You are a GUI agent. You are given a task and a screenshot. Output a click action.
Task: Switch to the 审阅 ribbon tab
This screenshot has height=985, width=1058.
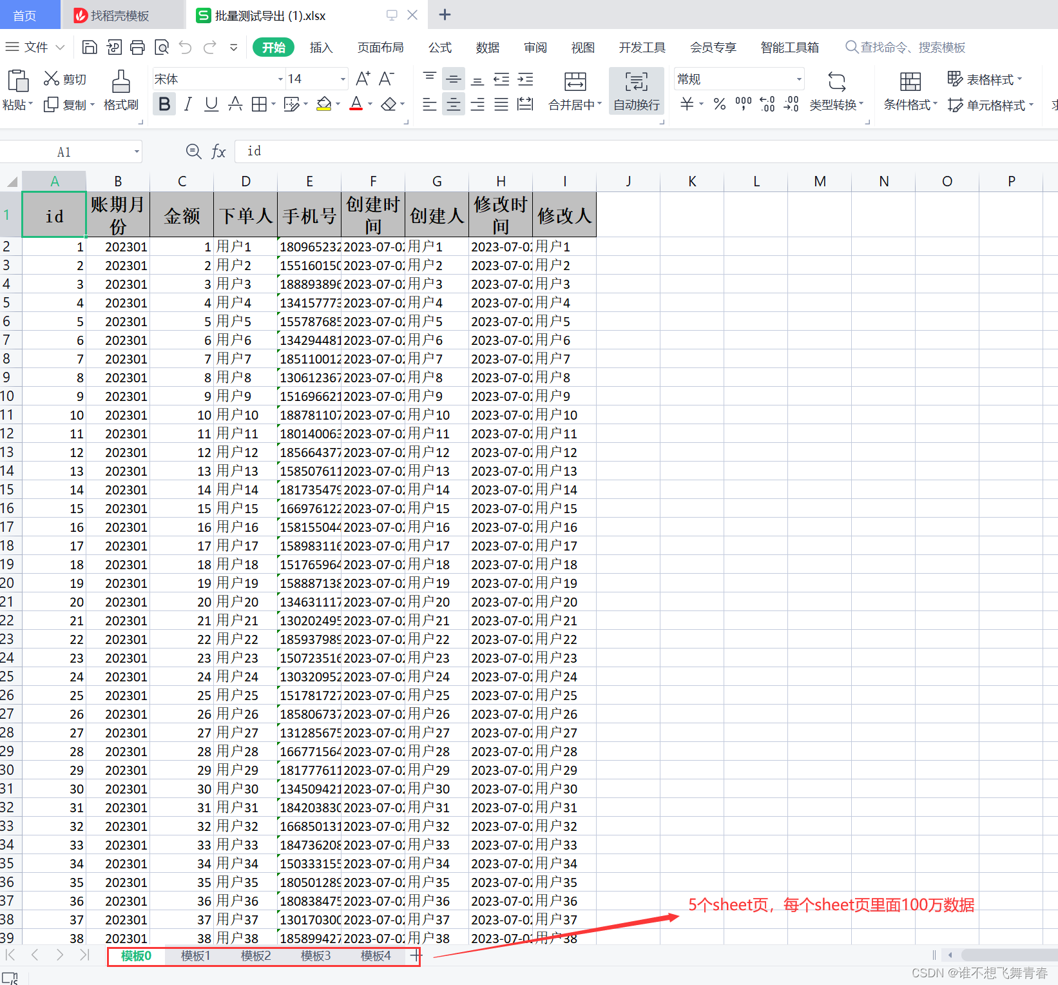(535, 48)
